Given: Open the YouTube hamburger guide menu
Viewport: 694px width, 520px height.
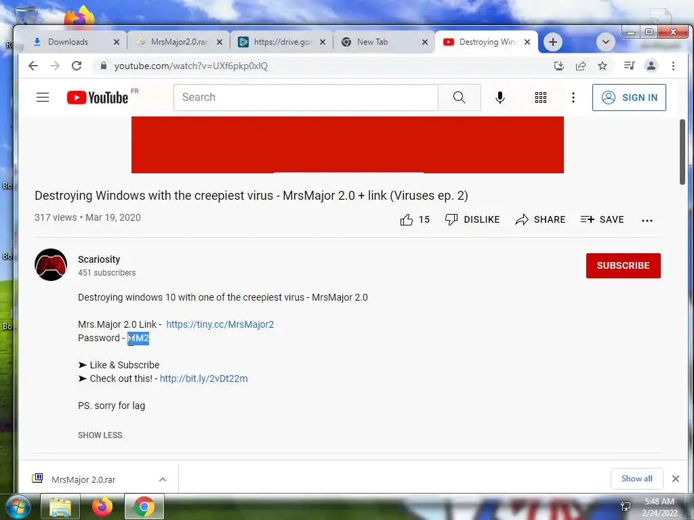Looking at the screenshot, I should (x=43, y=97).
